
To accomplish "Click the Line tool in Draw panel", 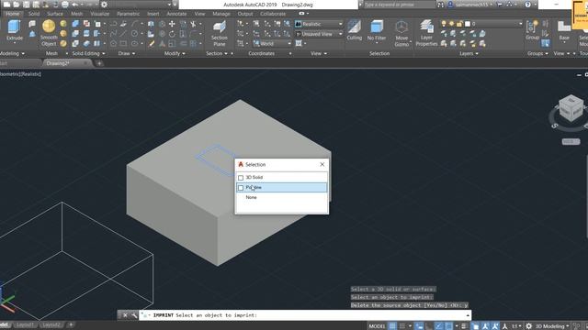I will pyautogui.click(x=123, y=34).
